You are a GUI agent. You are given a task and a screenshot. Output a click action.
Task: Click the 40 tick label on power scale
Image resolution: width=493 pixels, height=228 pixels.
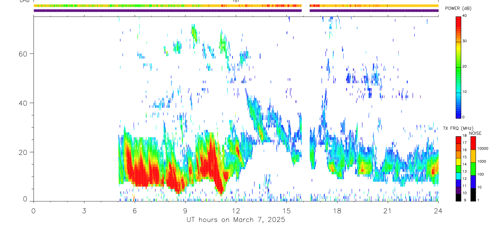point(464,16)
